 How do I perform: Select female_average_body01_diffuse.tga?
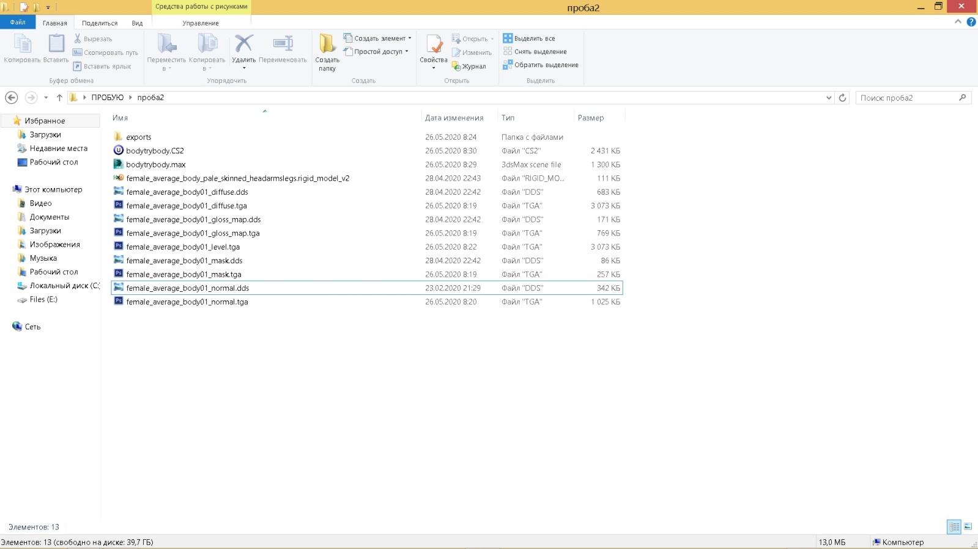click(367, 205)
